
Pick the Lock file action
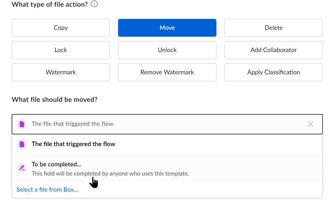pyautogui.click(x=61, y=50)
